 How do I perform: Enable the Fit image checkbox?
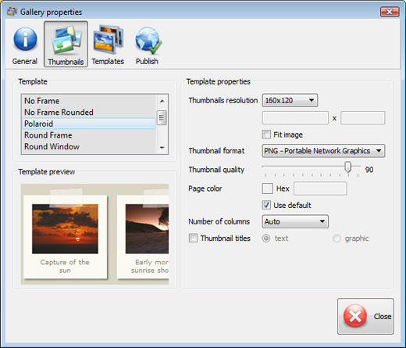(x=266, y=135)
